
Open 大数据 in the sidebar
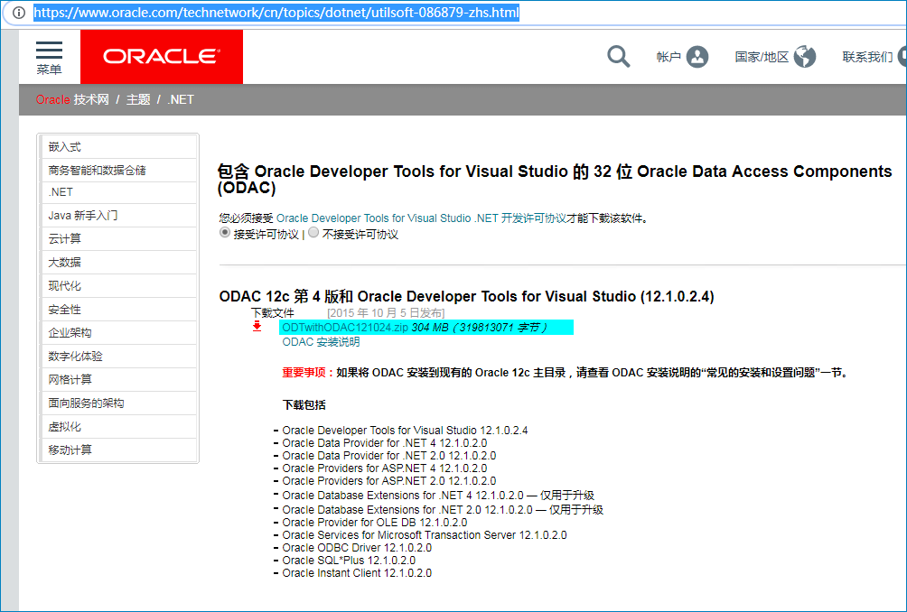119,263
